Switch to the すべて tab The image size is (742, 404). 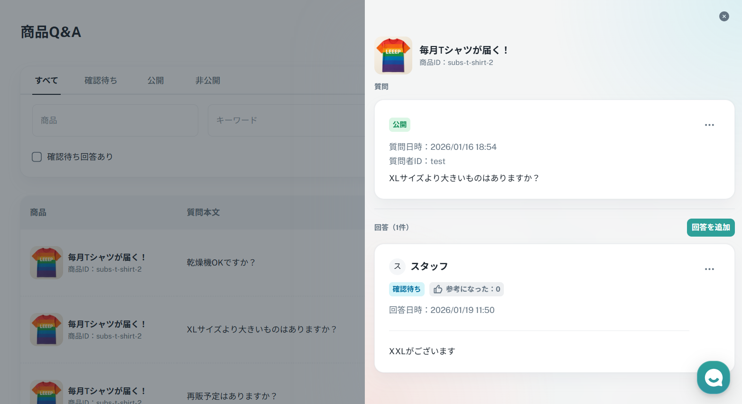point(46,81)
